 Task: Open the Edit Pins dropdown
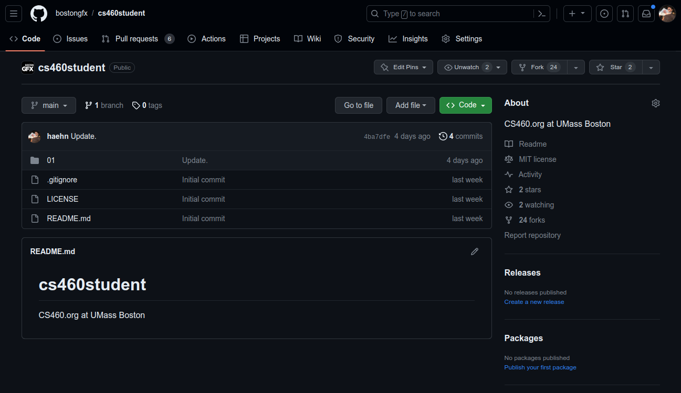pyautogui.click(x=403, y=67)
